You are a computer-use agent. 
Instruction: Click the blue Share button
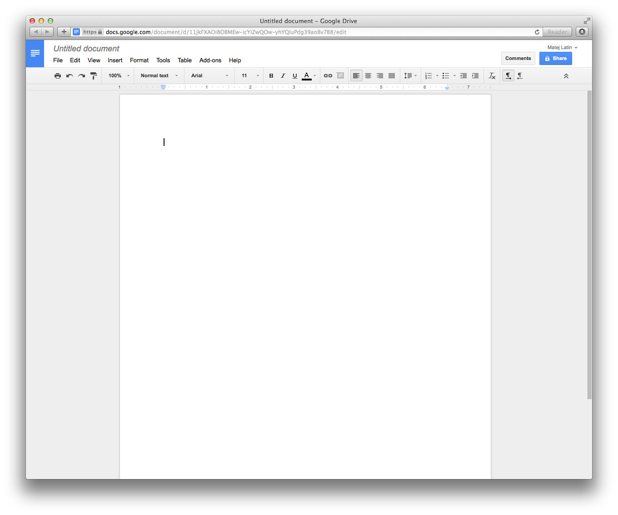[555, 59]
